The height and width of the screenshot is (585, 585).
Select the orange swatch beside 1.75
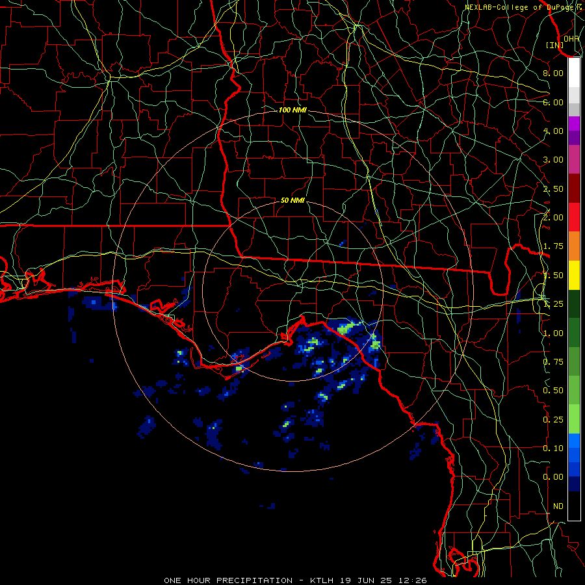574,246
